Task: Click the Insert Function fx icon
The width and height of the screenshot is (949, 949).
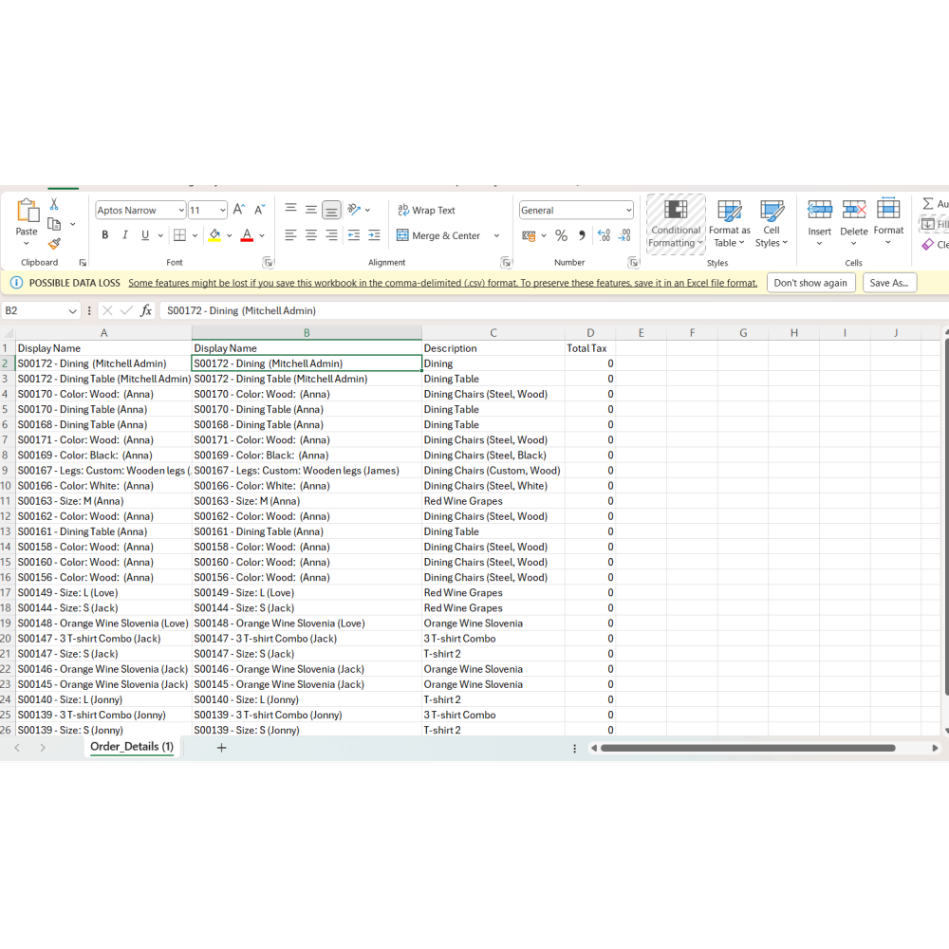Action: 146,310
